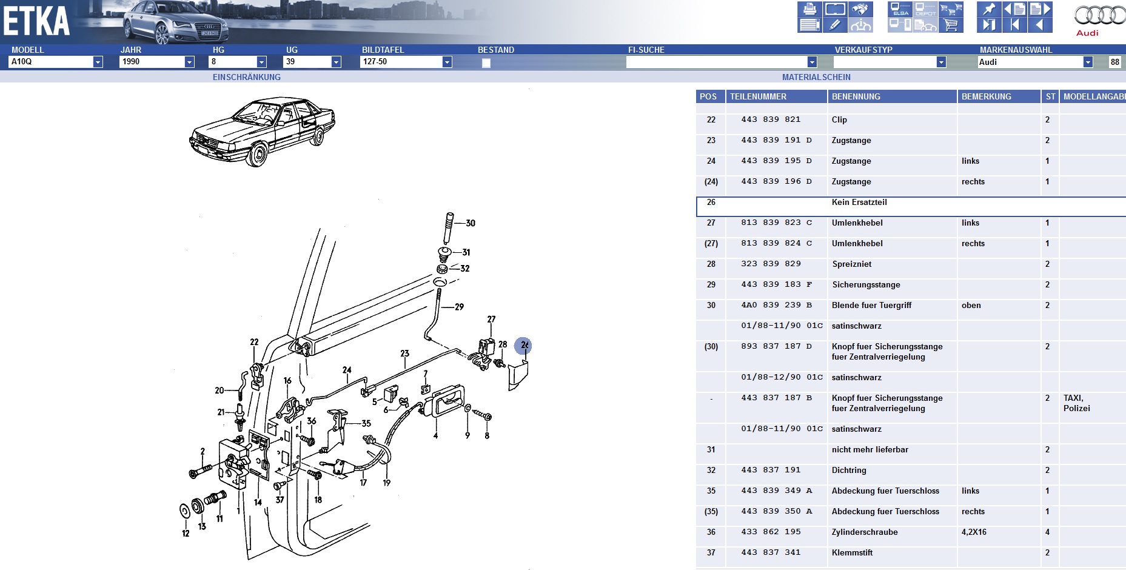Toggle the BESTAND checkbox
The height and width of the screenshot is (570, 1126).
tap(486, 62)
